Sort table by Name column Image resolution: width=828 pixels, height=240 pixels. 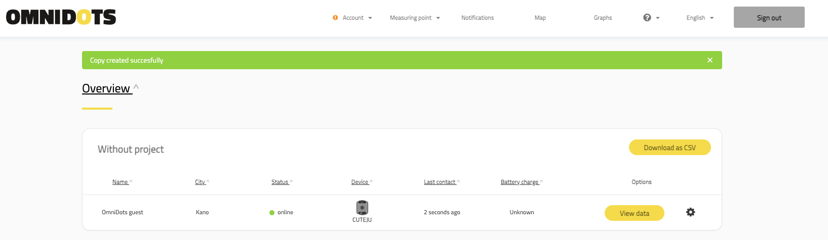[x=121, y=182]
